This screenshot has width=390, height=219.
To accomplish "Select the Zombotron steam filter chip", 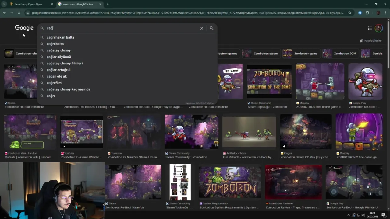I will click(x=262, y=54).
